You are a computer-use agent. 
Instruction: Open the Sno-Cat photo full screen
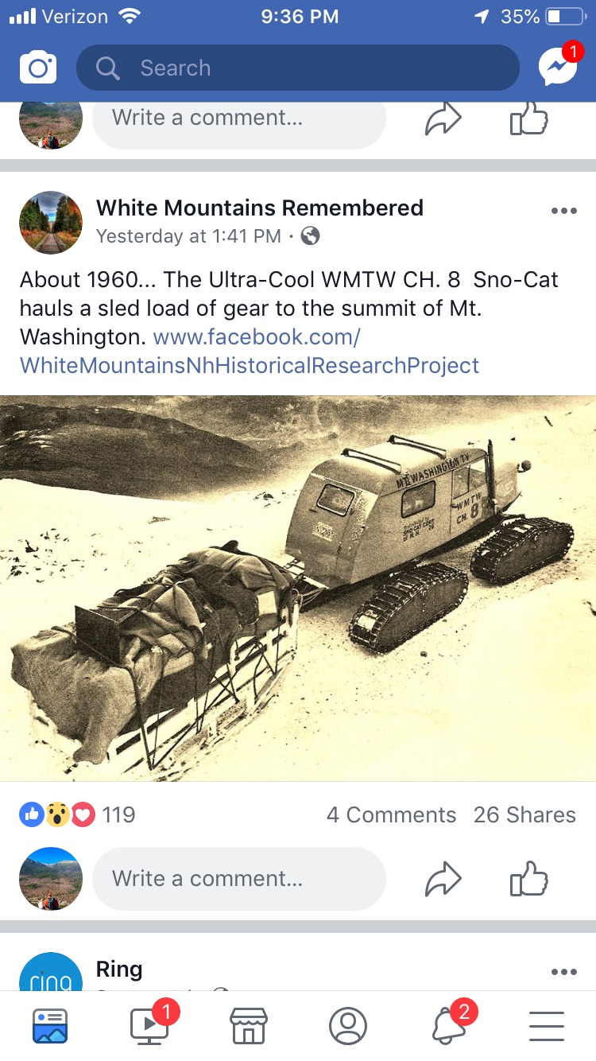(298, 588)
